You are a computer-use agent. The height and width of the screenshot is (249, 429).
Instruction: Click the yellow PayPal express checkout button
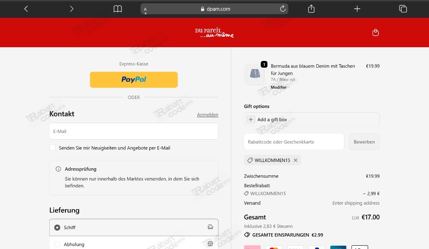click(133, 80)
